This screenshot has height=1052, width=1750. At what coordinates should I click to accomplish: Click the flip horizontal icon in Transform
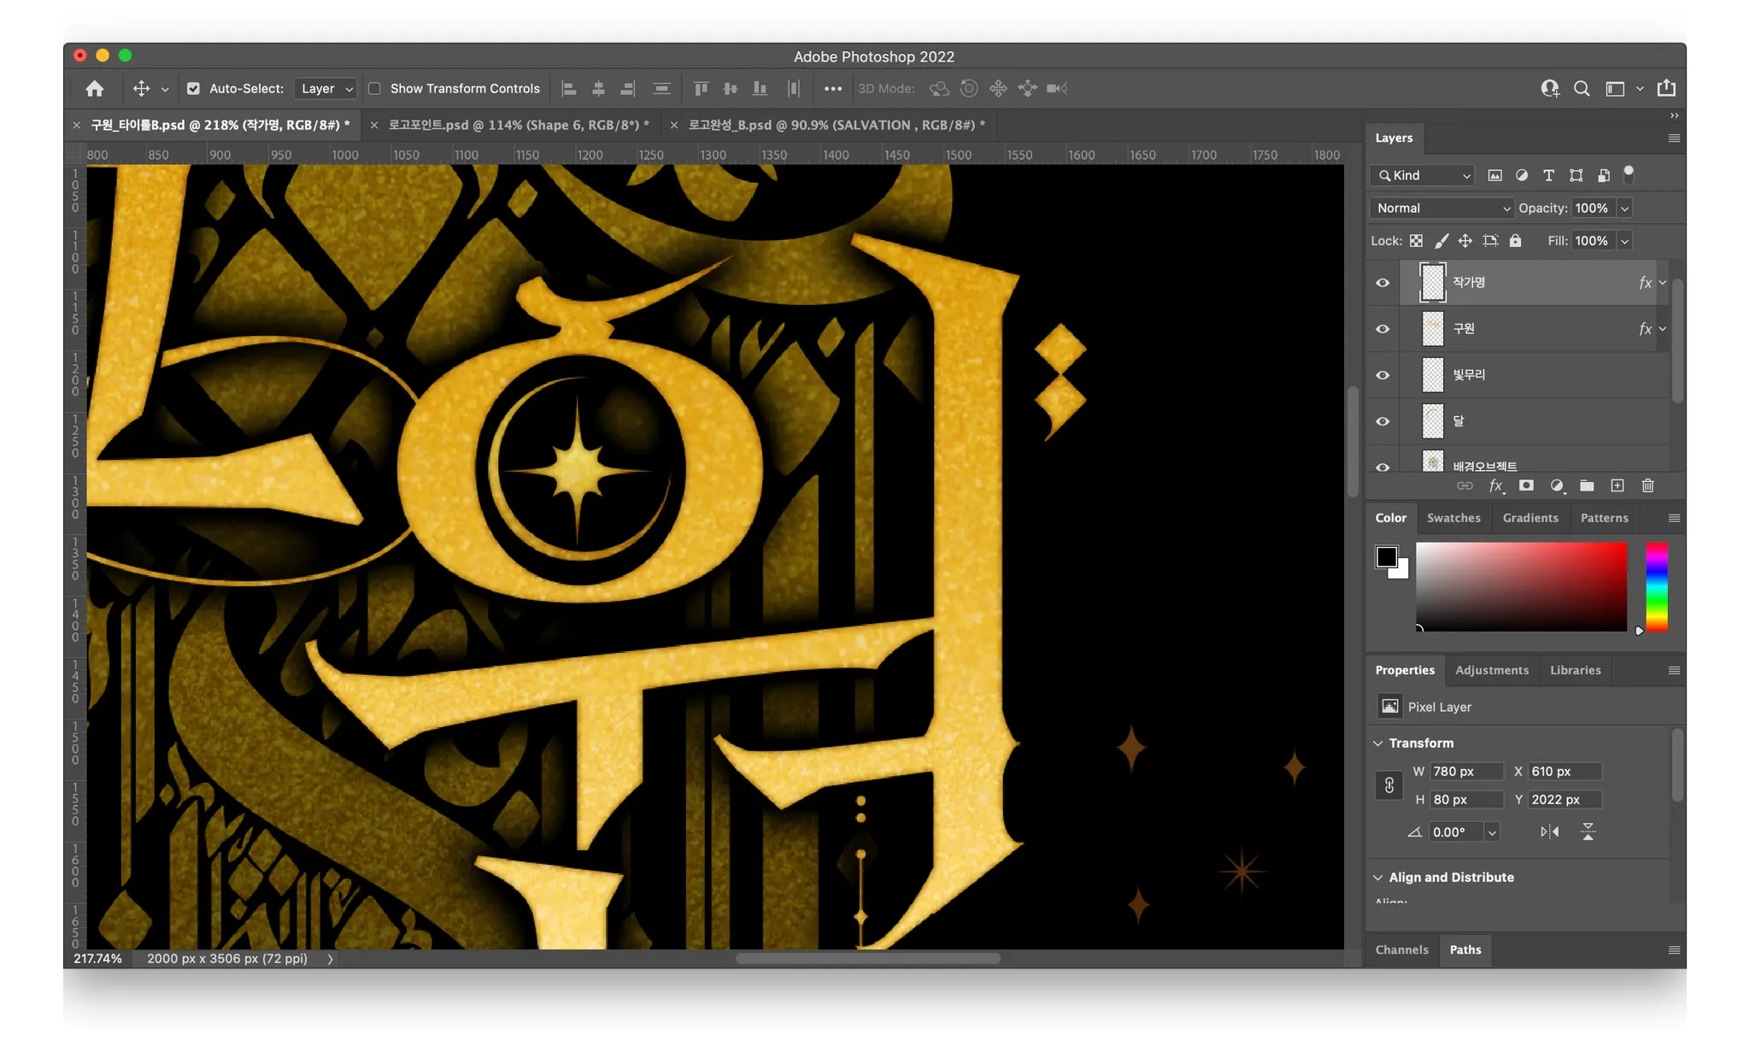[x=1549, y=832]
